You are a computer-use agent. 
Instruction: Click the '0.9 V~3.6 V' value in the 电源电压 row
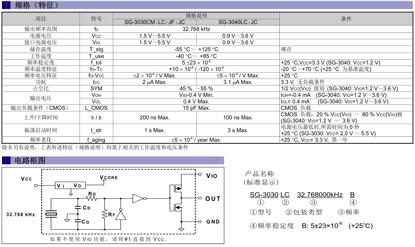click(x=238, y=36)
